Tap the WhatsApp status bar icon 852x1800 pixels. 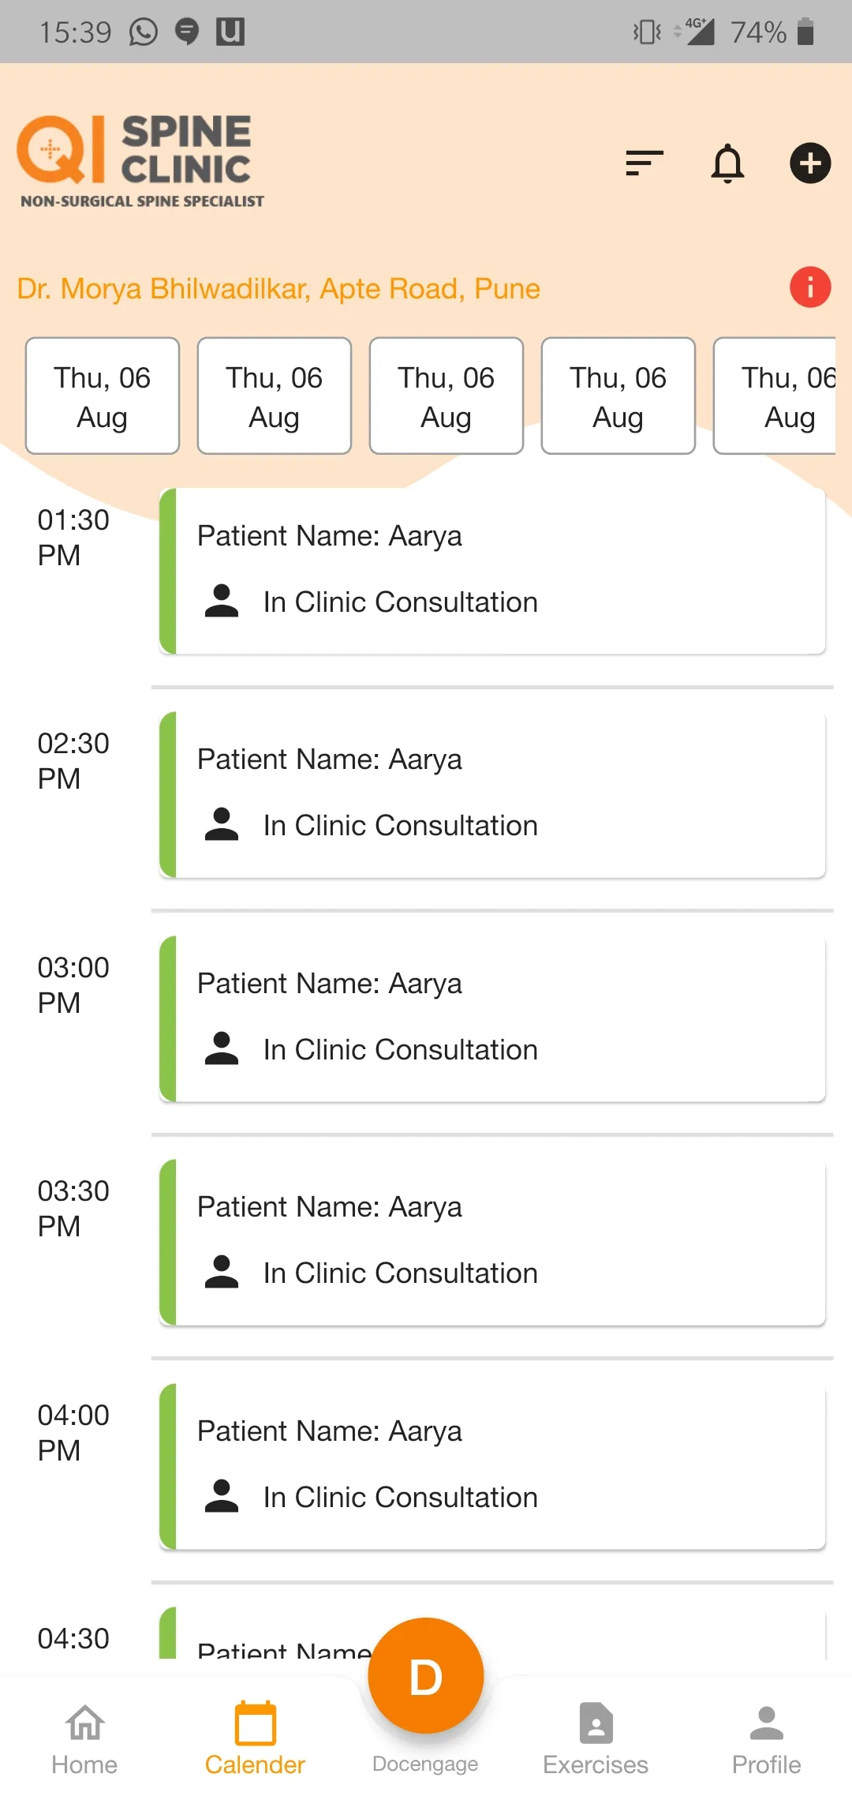click(144, 32)
